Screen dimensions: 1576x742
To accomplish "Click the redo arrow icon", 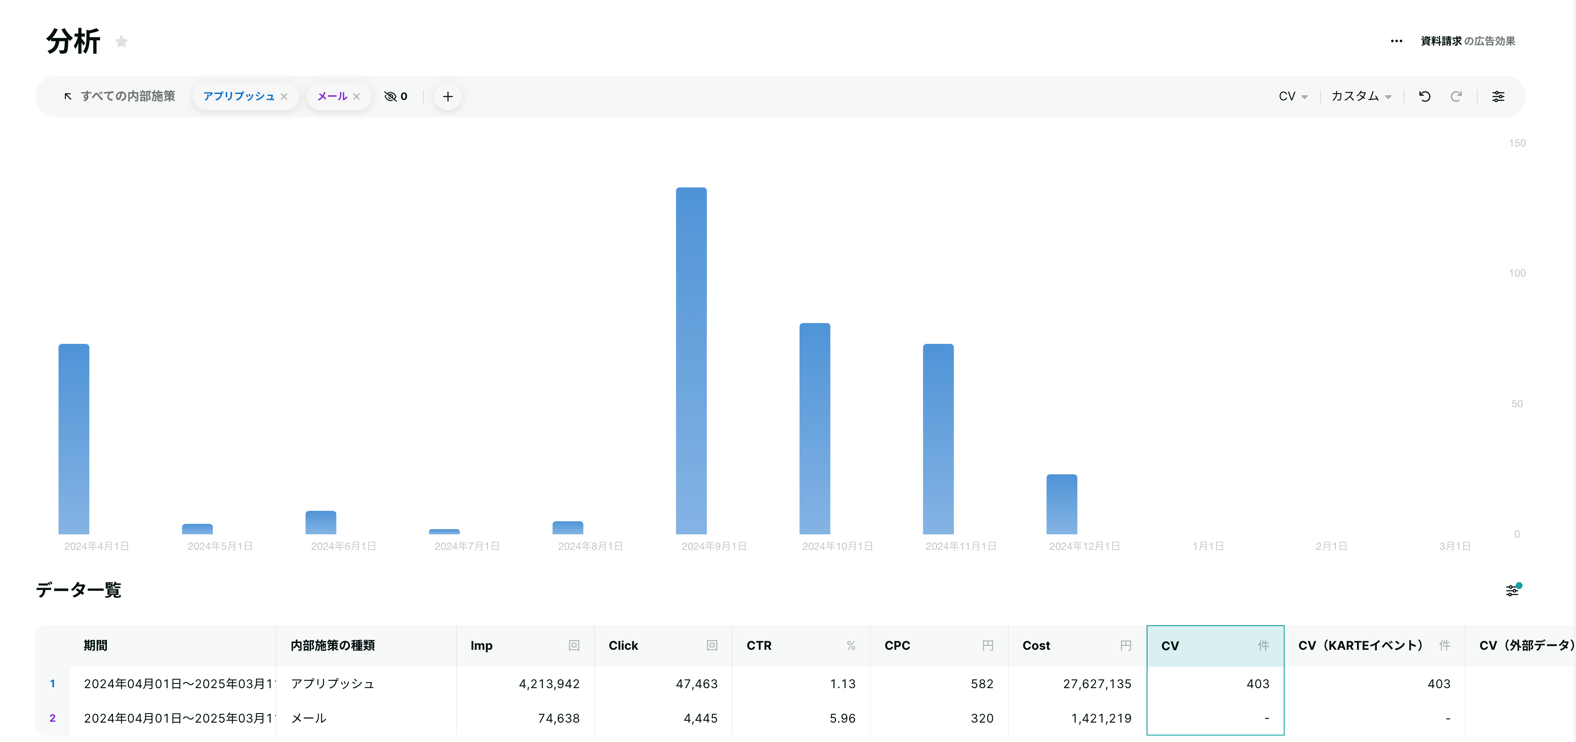I will click(1456, 96).
